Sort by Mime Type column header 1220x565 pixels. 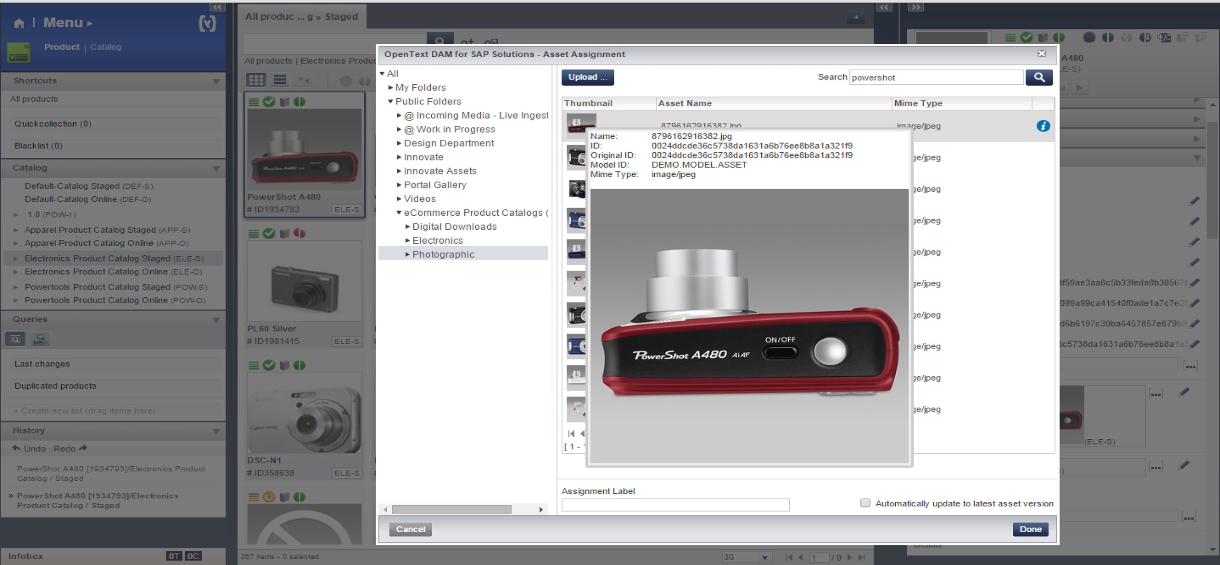pyautogui.click(x=961, y=103)
